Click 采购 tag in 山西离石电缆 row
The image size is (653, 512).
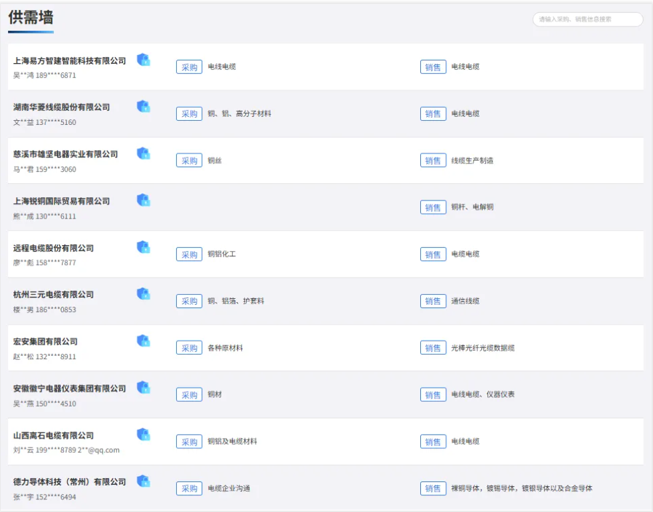pyautogui.click(x=189, y=442)
